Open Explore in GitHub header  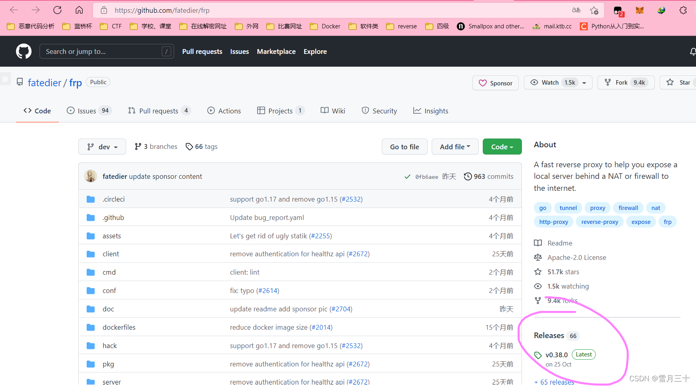315,51
